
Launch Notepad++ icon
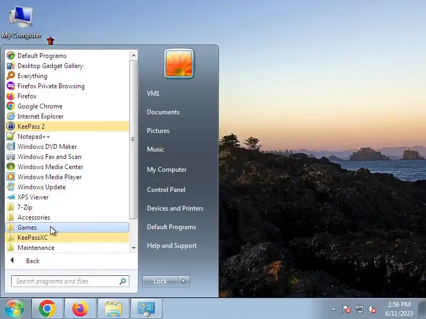[x=11, y=137]
